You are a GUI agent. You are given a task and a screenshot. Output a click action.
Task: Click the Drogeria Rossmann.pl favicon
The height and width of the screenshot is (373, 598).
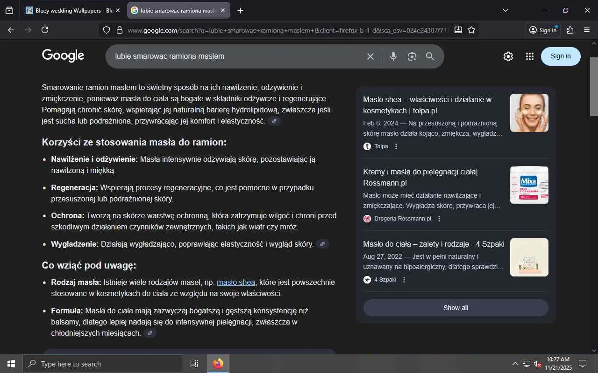click(367, 219)
